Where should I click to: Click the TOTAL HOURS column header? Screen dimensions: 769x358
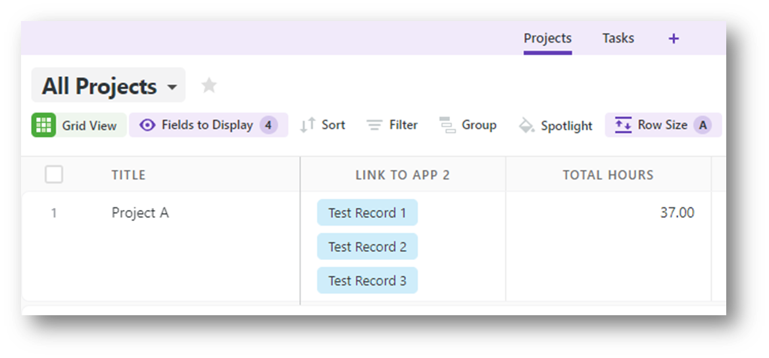608,175
